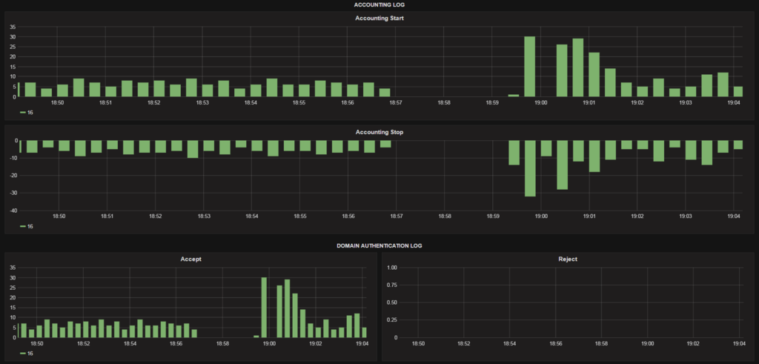Click the 19:04 label on Accounting Start axis
This screenshot has width=759, height=364.
pos(733,103)
